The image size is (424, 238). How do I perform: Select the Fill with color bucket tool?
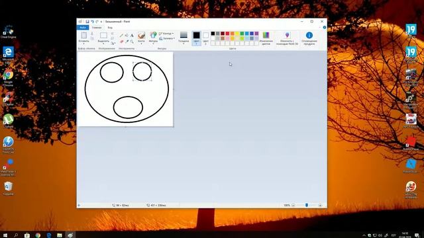click(x=127, y=35)
